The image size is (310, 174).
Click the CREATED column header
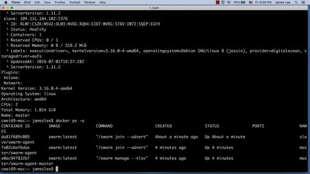[x=163, y=126]
